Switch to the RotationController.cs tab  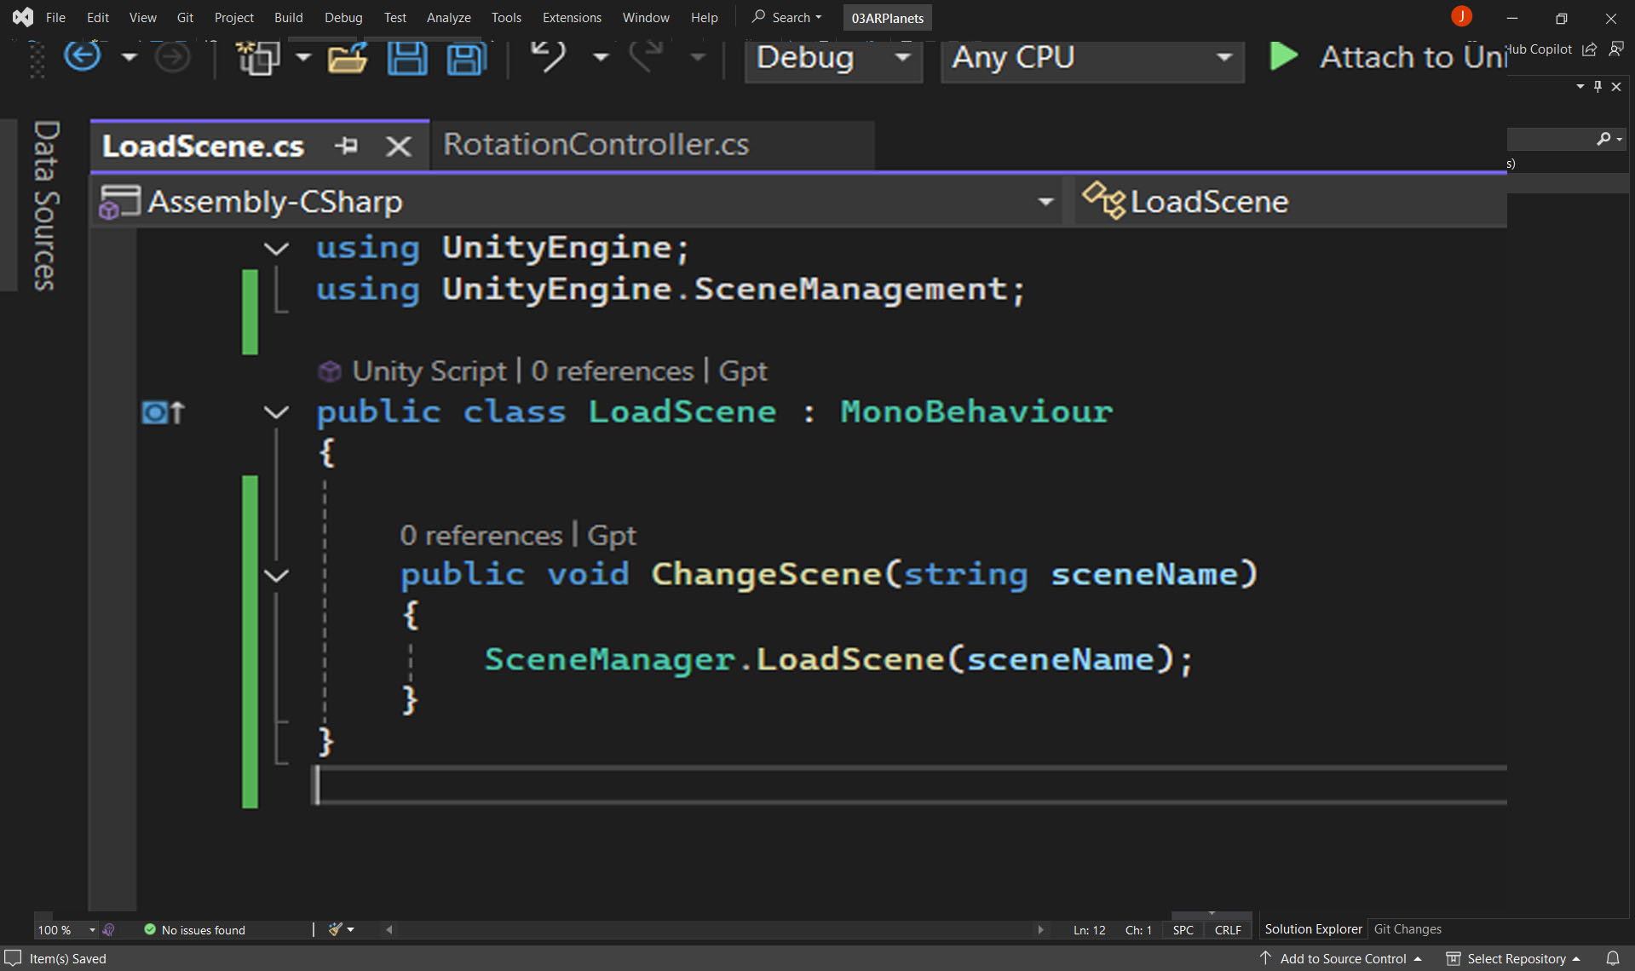tap(596, 145)
